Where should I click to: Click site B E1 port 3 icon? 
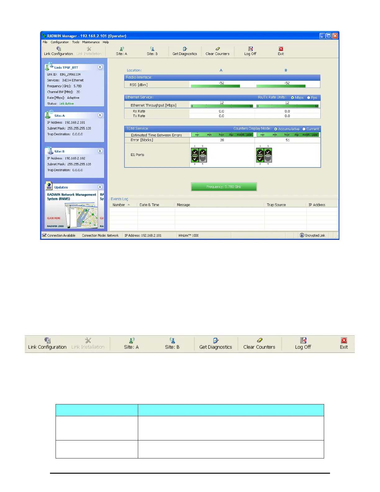[268, 152]
